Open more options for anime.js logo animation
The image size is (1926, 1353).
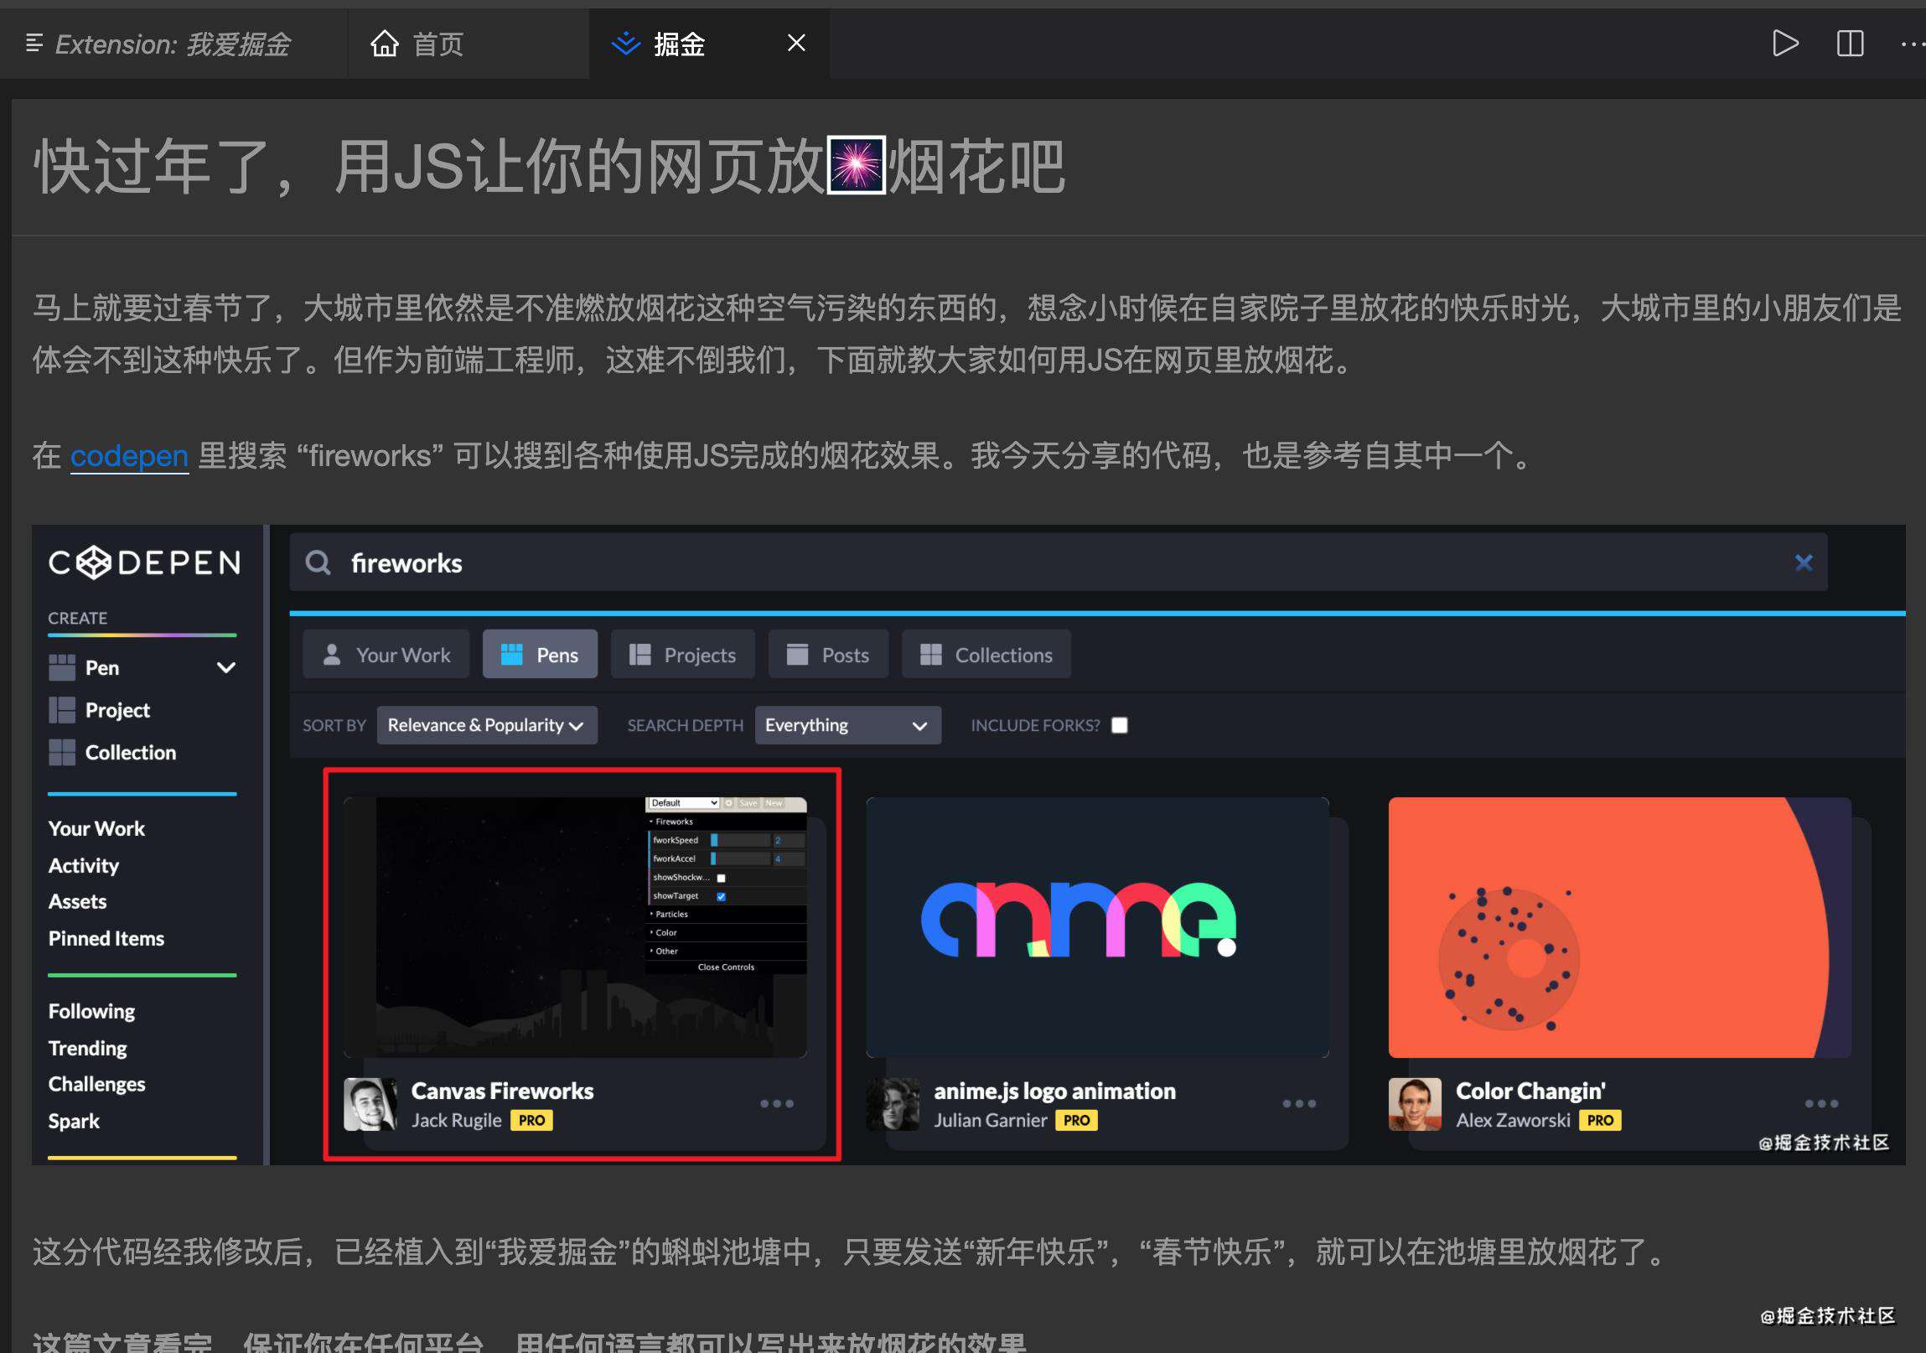pyautogui.click(x=1299, y=1103)
